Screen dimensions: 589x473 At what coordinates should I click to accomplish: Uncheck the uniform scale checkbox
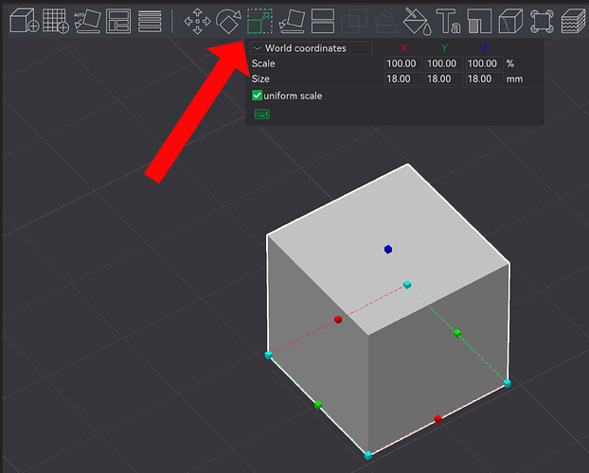click(257, 96)
